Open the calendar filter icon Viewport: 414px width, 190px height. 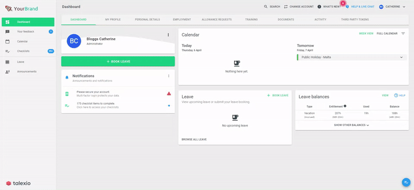tap(403, 34)
